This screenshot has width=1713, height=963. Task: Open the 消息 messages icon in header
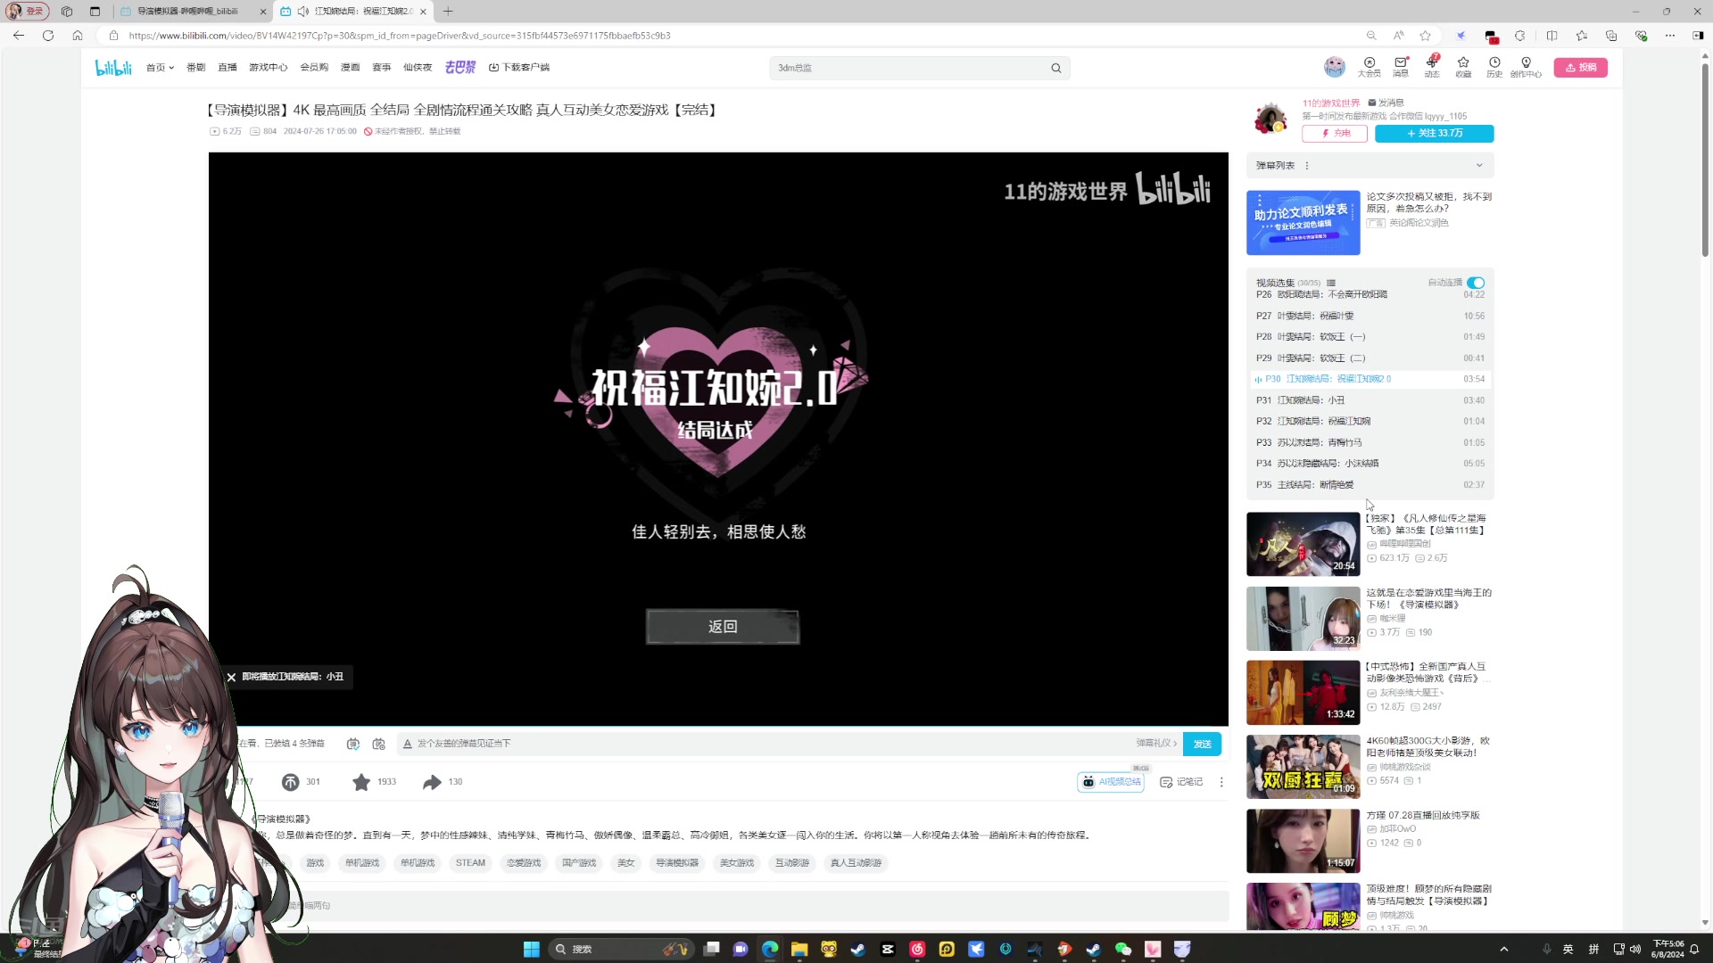pyautogui.click(x=1401, y=67)
